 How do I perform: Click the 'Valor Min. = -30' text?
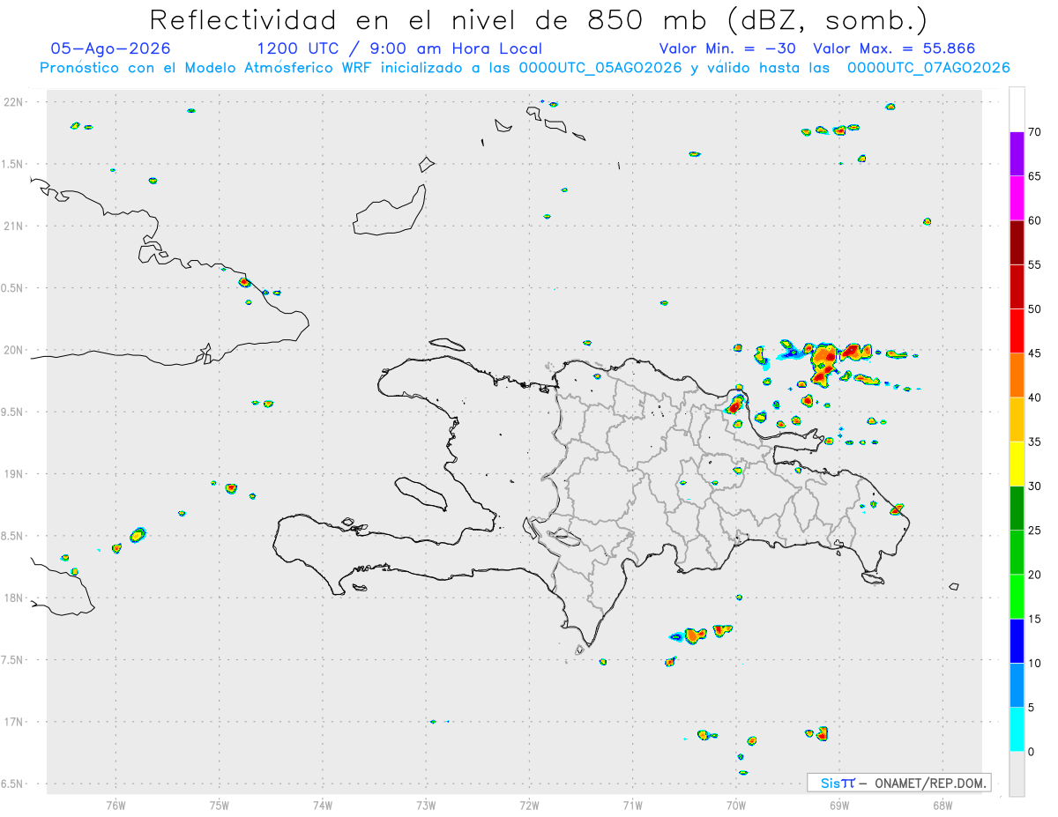(x=726, y=48)
